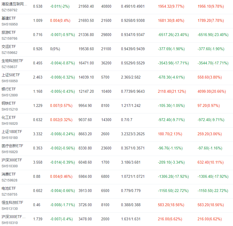Select code SH512800
233x226 pixels.
point(10,95)
